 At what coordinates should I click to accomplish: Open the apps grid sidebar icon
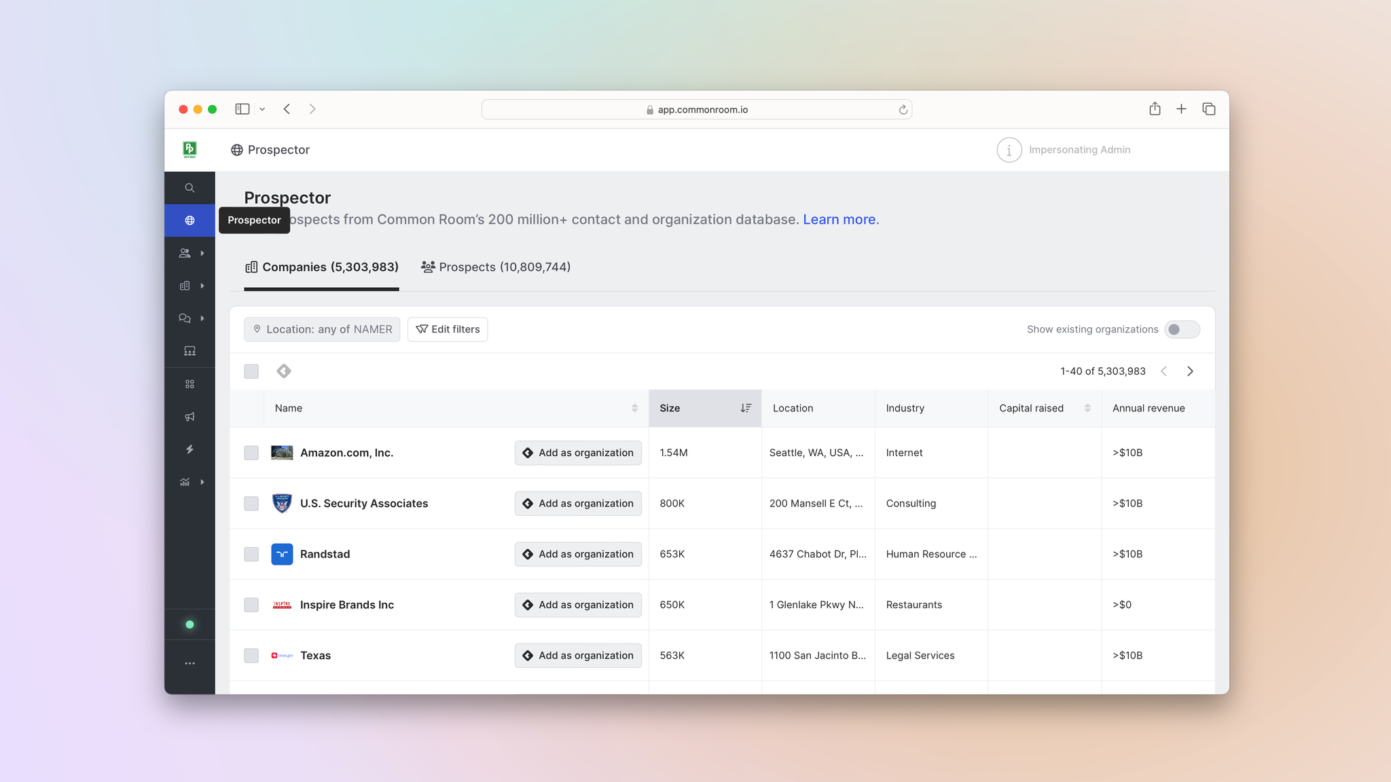189,384
